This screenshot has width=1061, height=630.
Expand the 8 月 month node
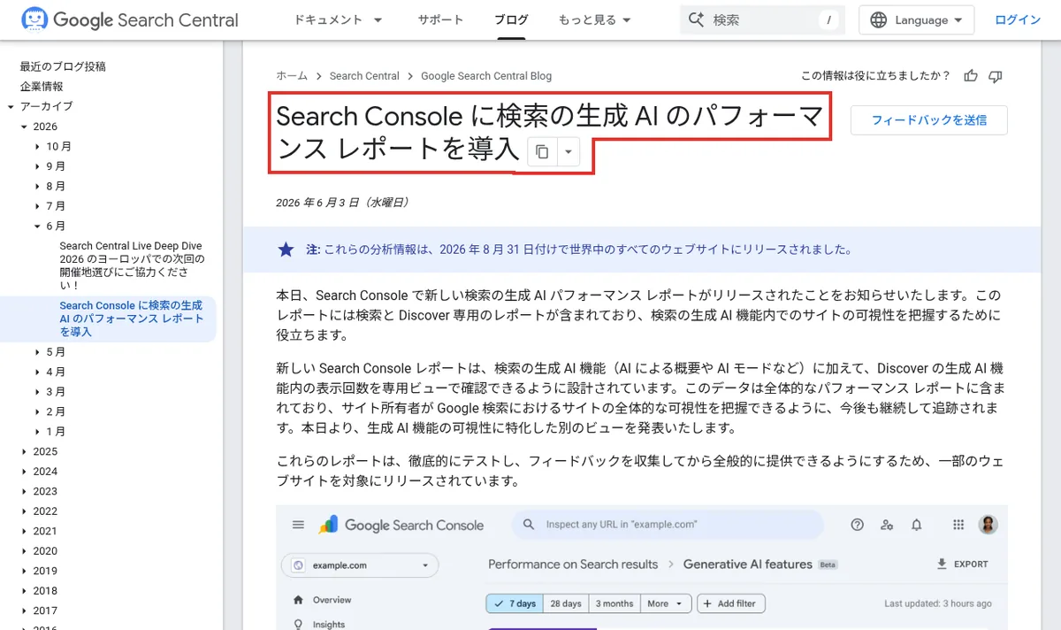pyautogui.click(x=37, y=187)
